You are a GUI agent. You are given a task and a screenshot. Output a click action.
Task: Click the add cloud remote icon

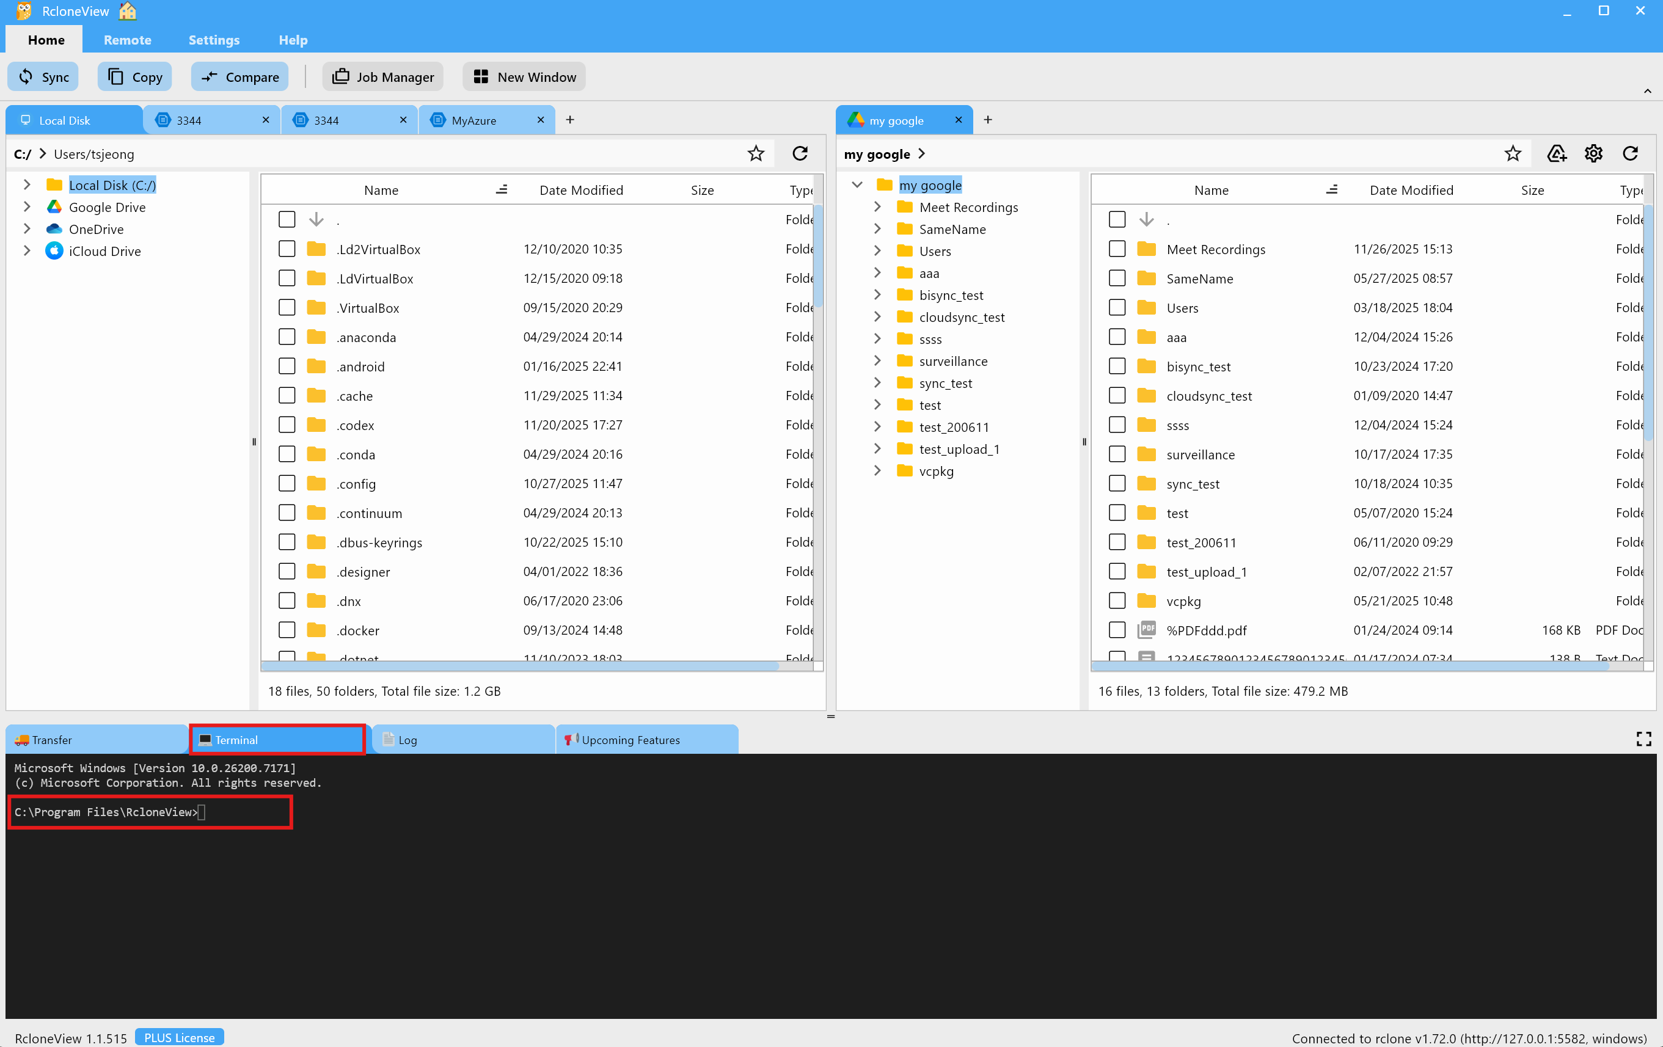1557,153
